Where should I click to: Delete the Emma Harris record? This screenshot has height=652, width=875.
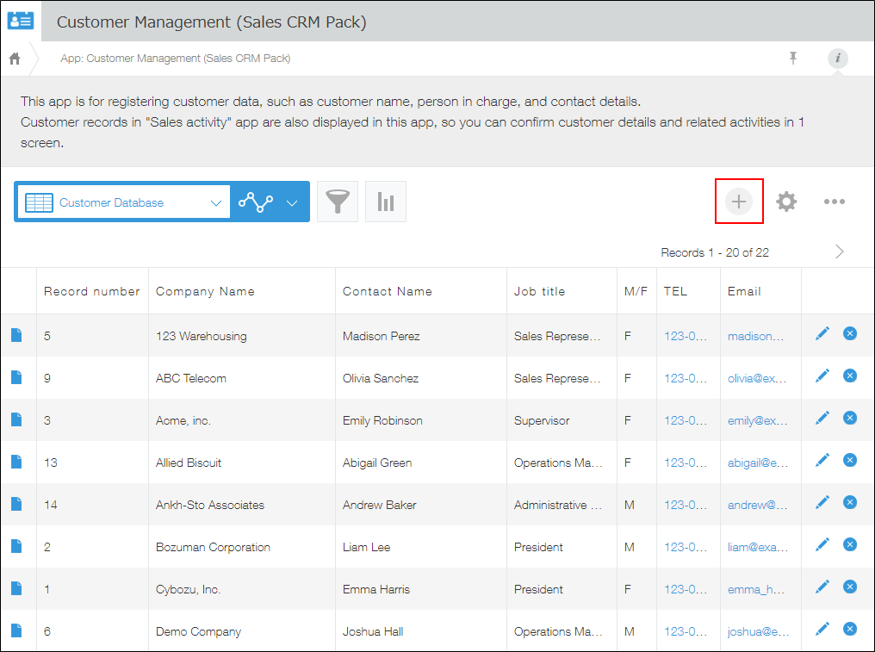point(850,587)
